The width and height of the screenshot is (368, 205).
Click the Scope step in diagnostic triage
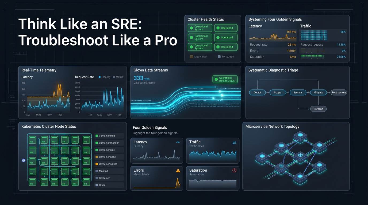click(x=278, y=92)
